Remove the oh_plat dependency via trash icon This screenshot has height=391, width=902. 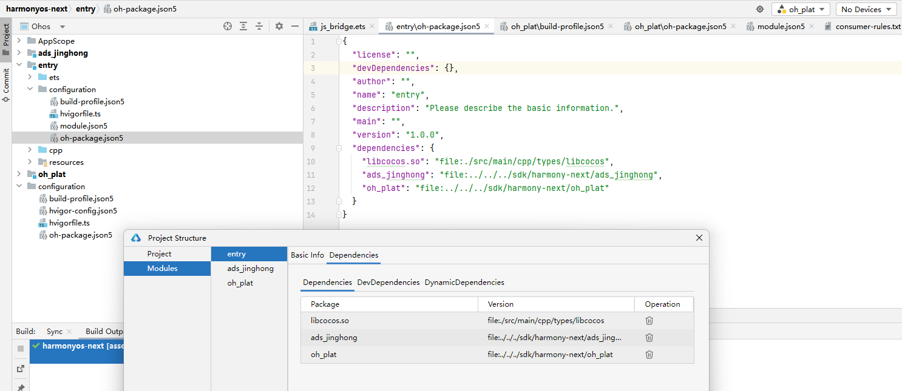(x=649, y=355)
